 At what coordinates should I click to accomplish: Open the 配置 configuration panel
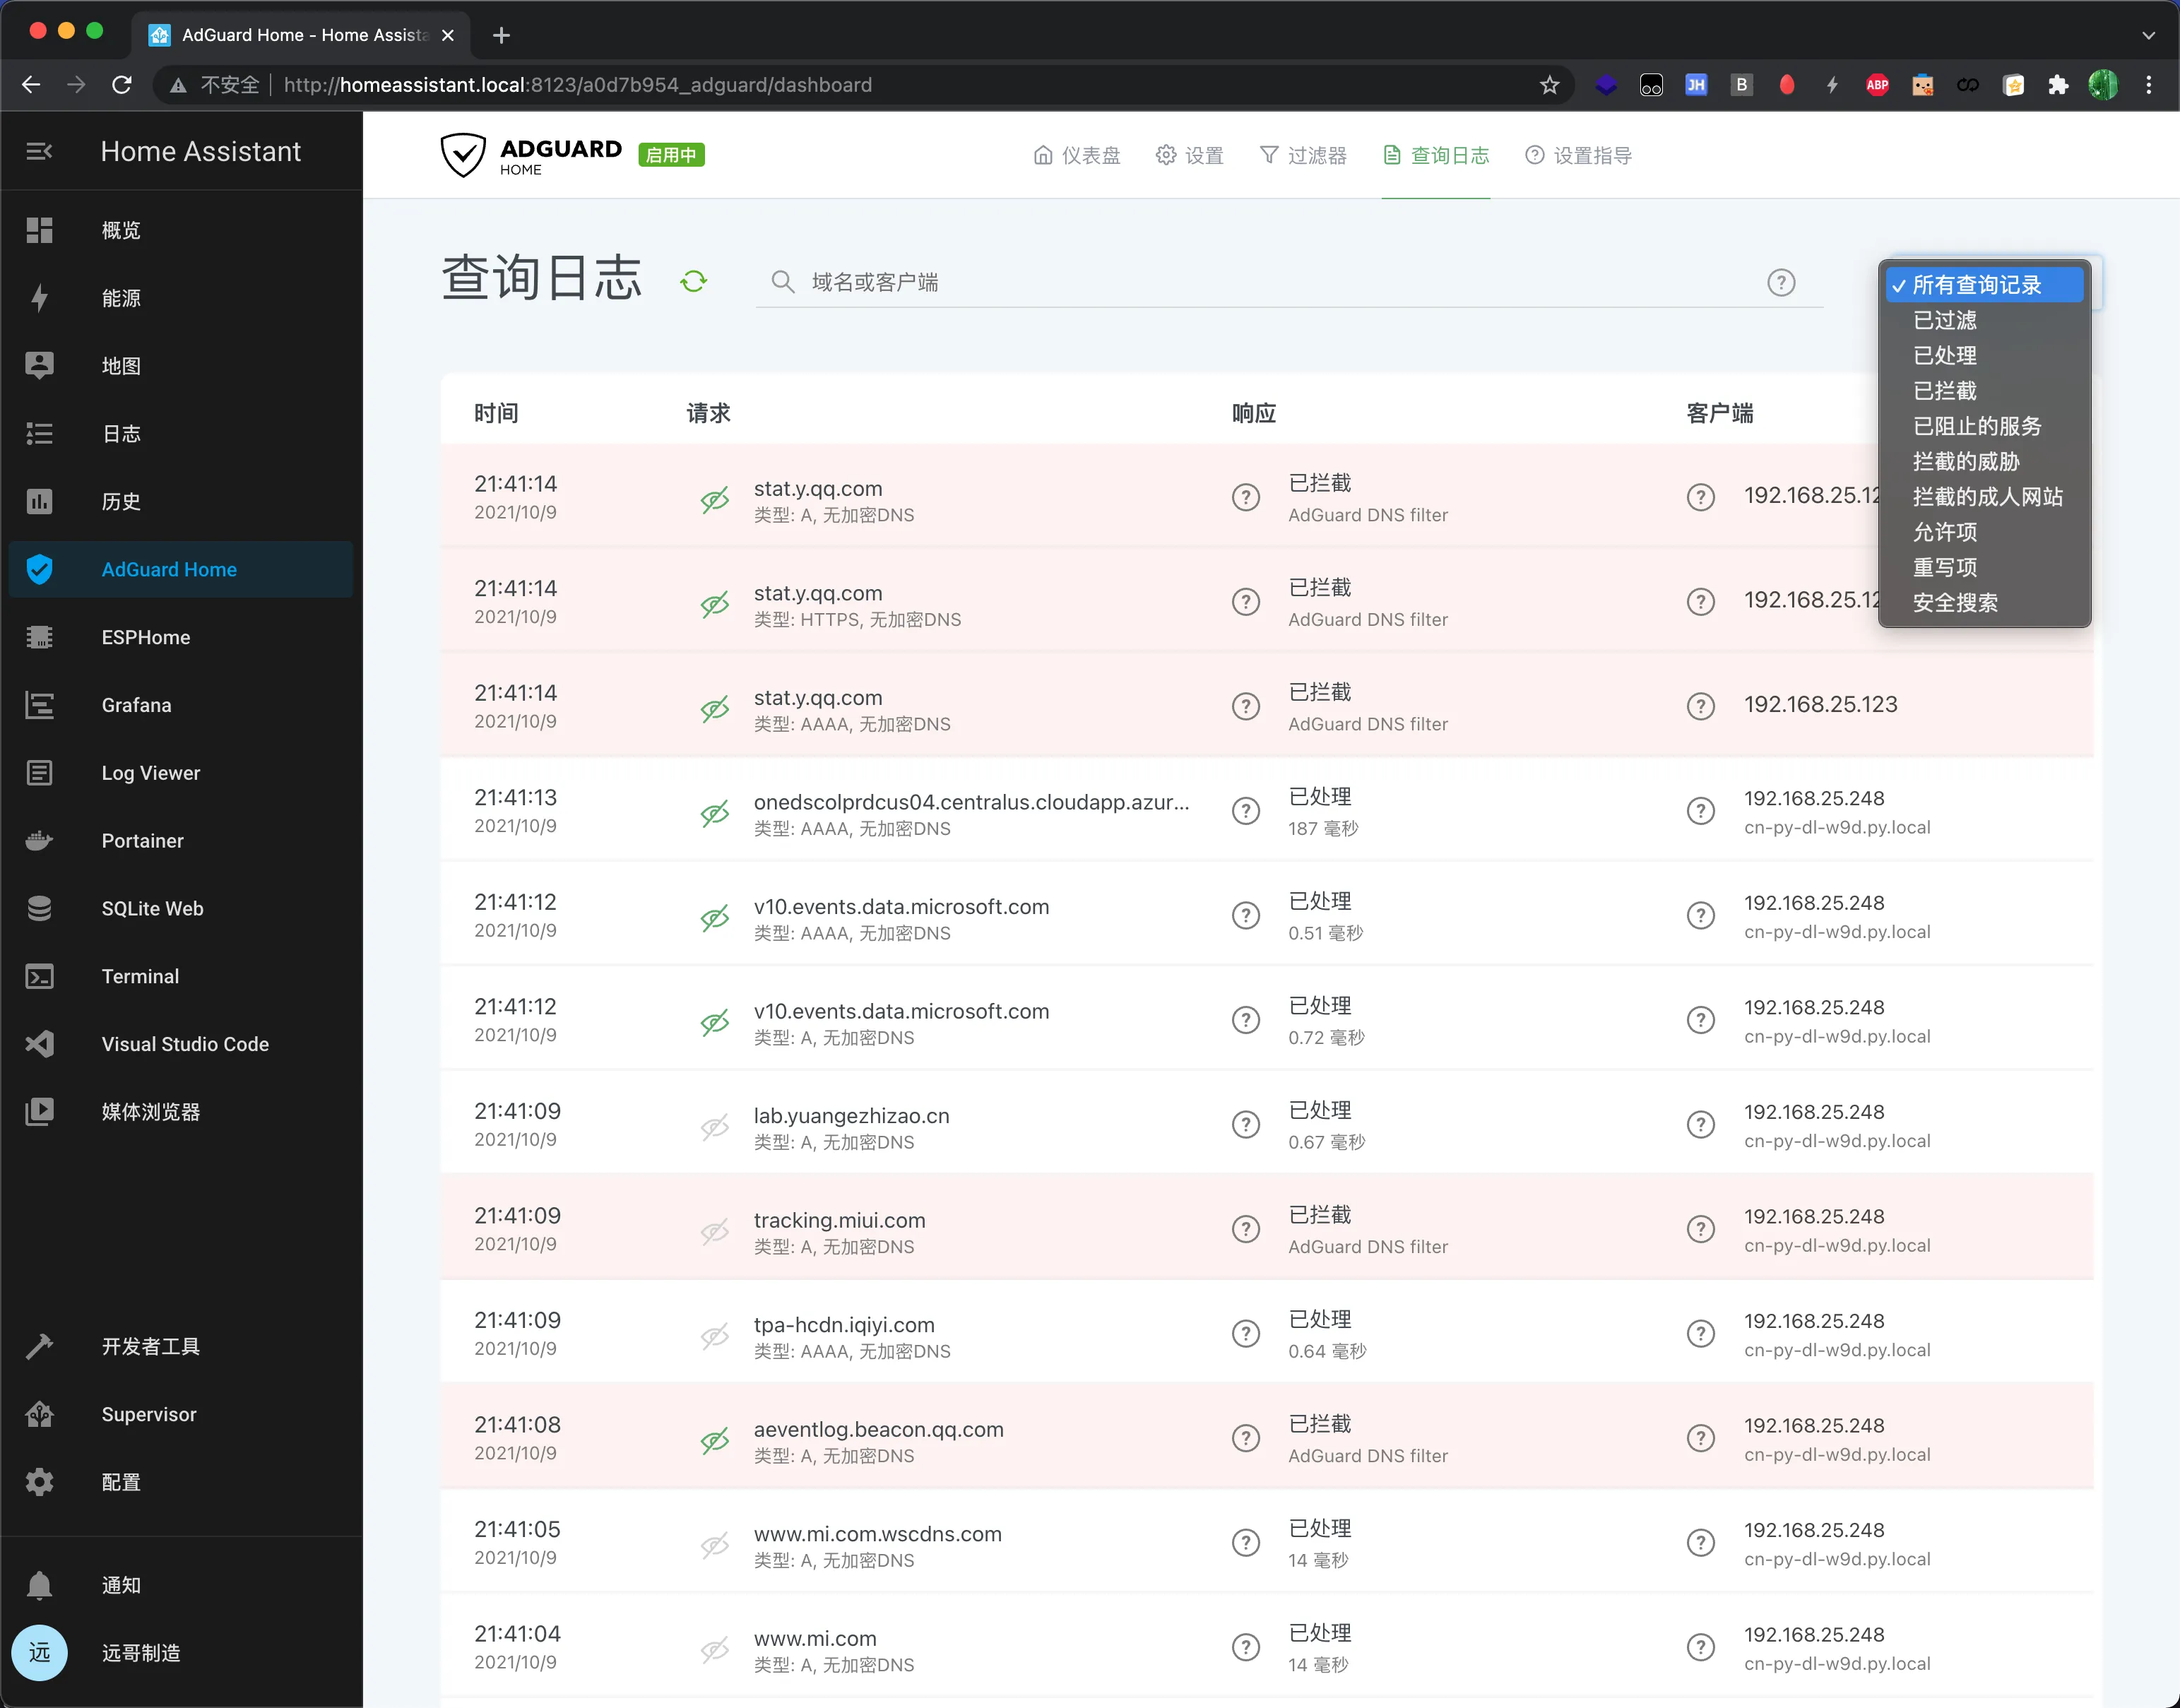pos(181,1482)
